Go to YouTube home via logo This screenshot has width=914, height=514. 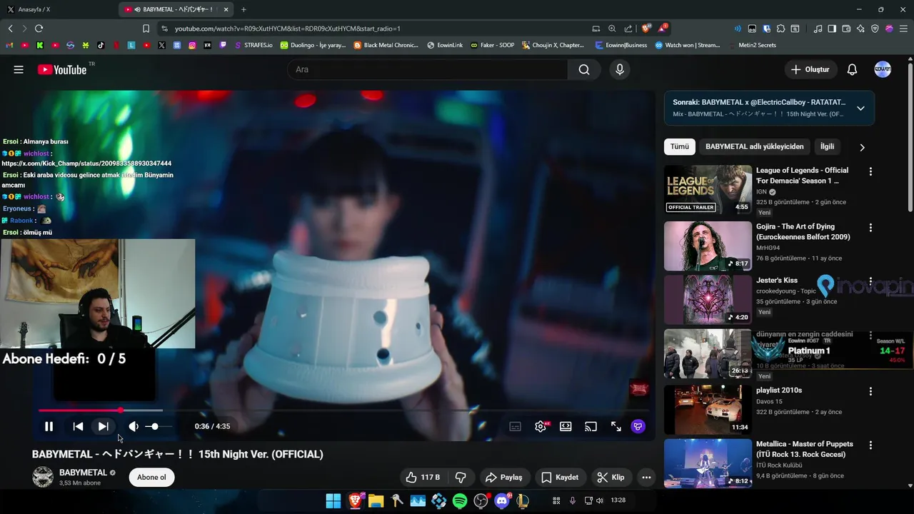tap(62, 69)
